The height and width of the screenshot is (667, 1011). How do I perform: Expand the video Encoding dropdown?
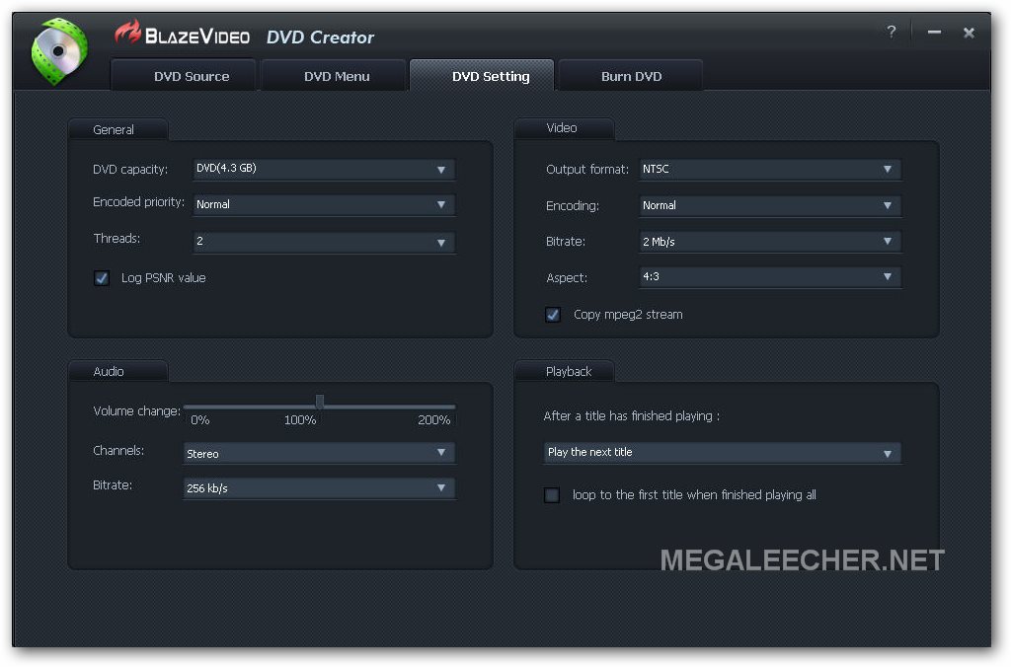click(x=770, y=205)
